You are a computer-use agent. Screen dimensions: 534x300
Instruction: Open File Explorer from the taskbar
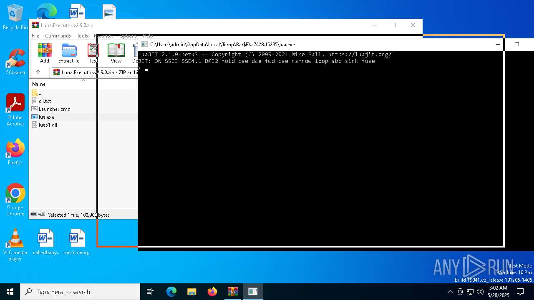click(192, 292)
